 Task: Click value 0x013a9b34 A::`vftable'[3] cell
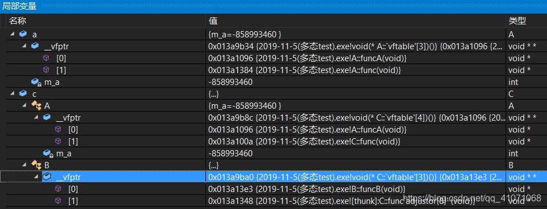[x=356, y=46]
